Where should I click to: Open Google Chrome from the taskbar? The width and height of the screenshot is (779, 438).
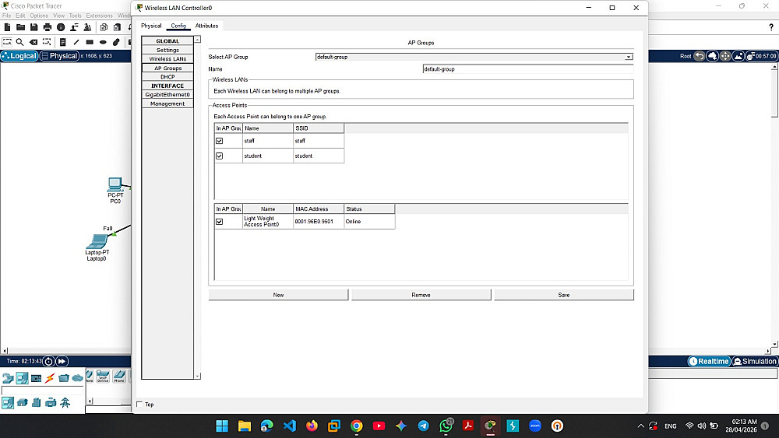[x=356, y=426]
